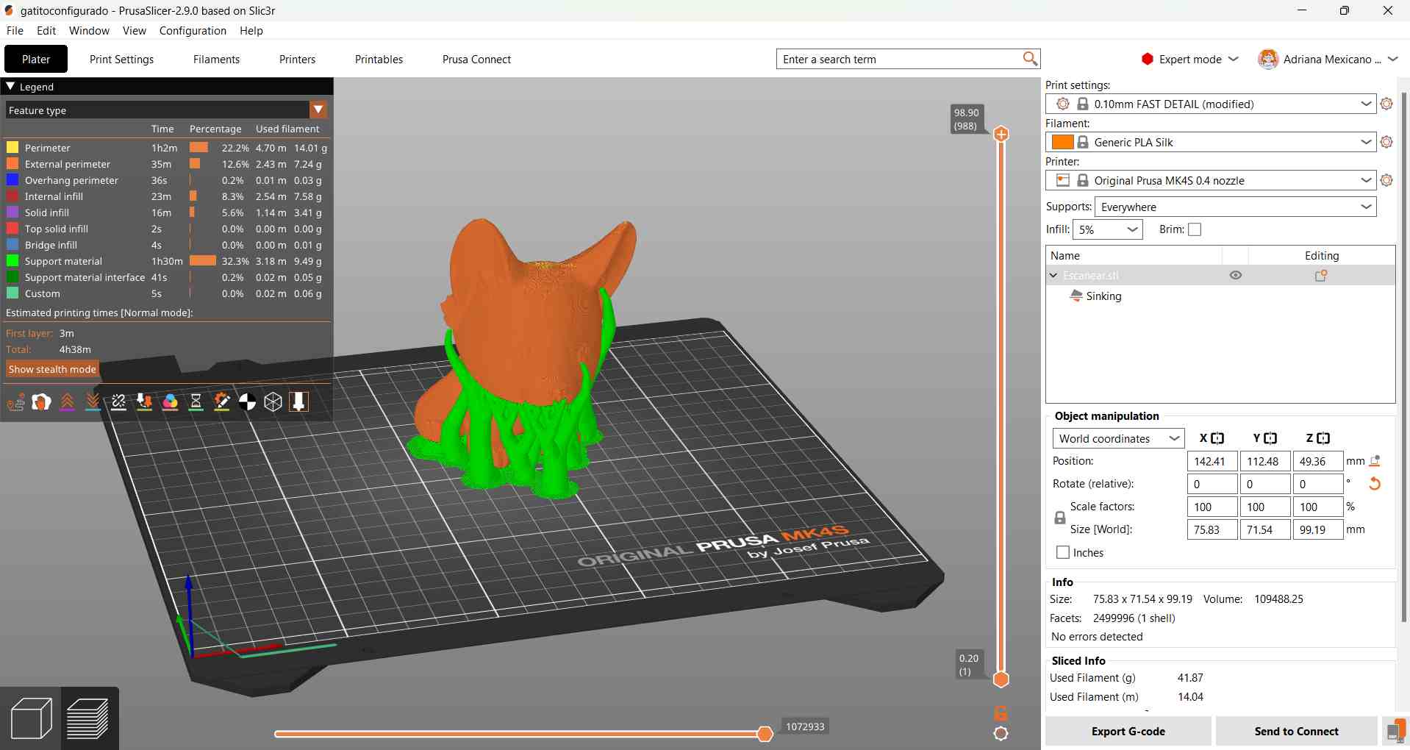Open print settings via its gear icon
This screenshot has width=1410, height=750.
[x=1386, y=104]
